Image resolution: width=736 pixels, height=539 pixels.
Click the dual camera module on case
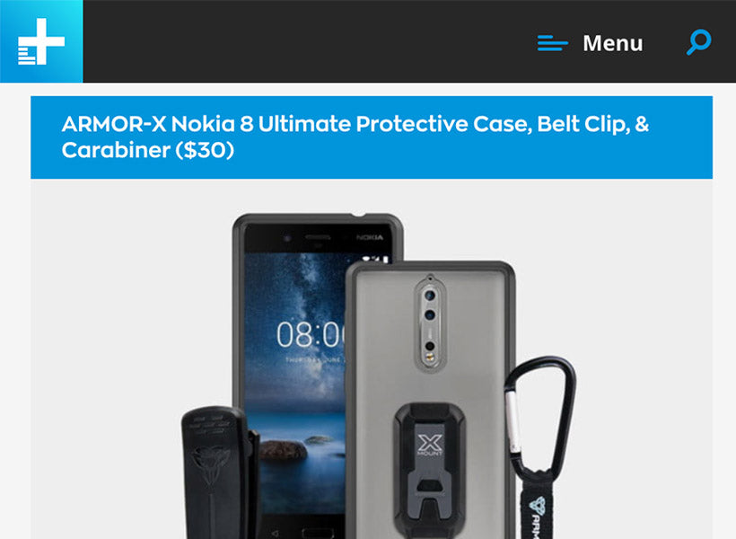coord(430,323)
